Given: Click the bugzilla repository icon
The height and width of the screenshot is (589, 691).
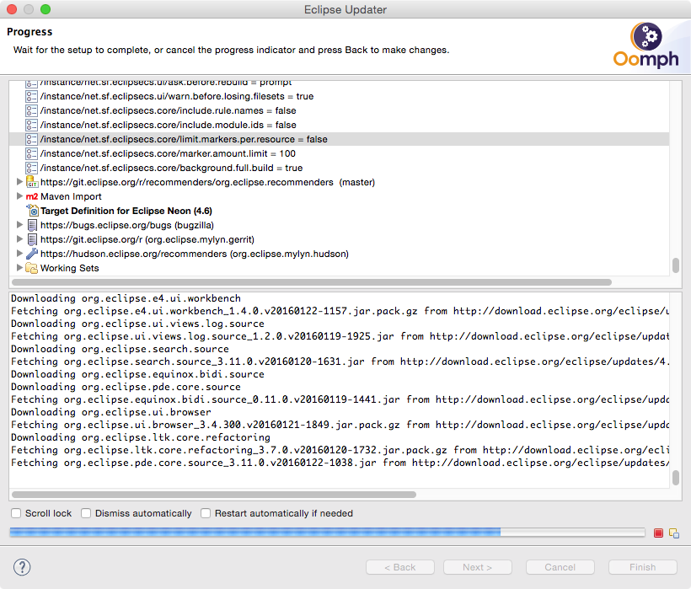Looking at the screenshot, I should (32, 225).
